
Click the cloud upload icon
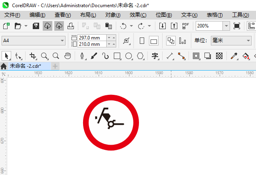(59, 26)
